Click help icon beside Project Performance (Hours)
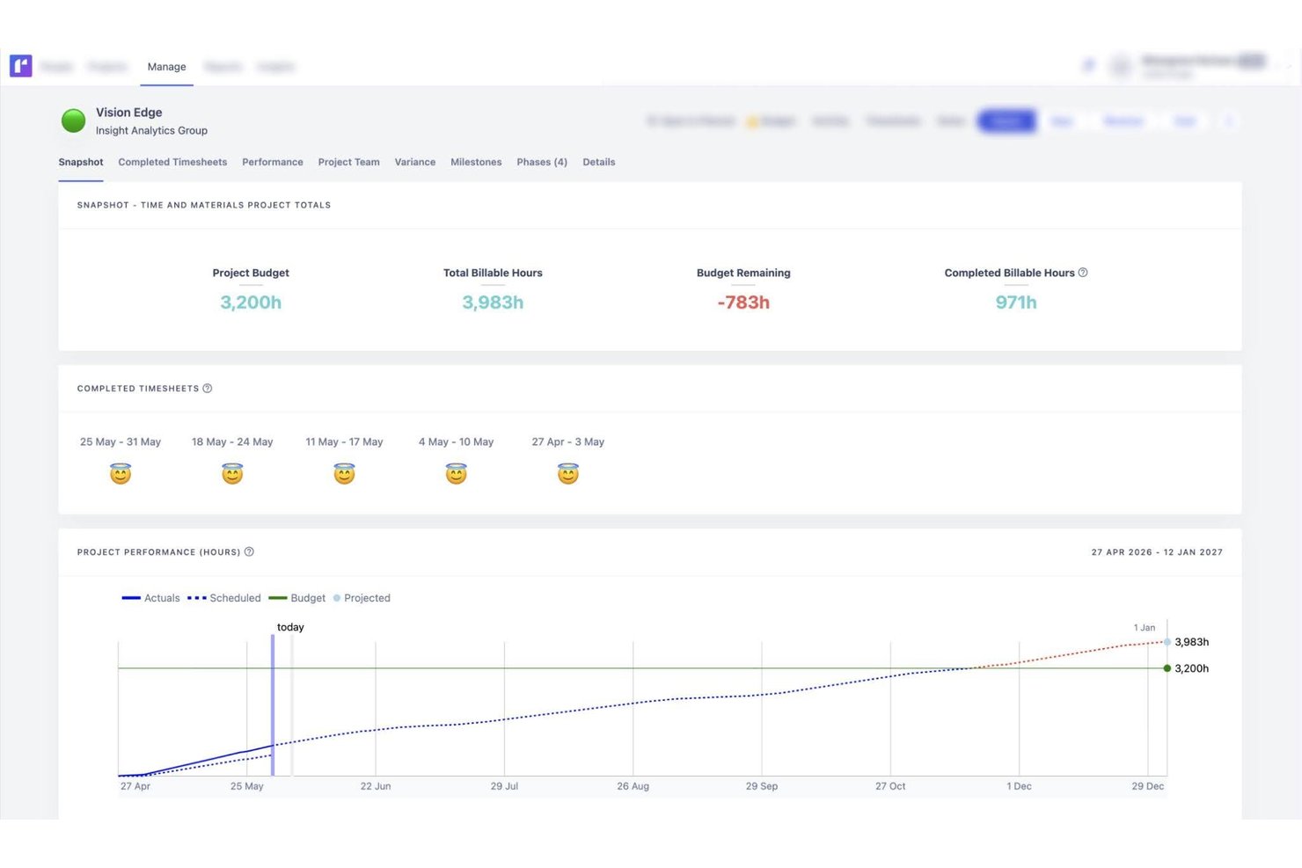 click(249, 552)
